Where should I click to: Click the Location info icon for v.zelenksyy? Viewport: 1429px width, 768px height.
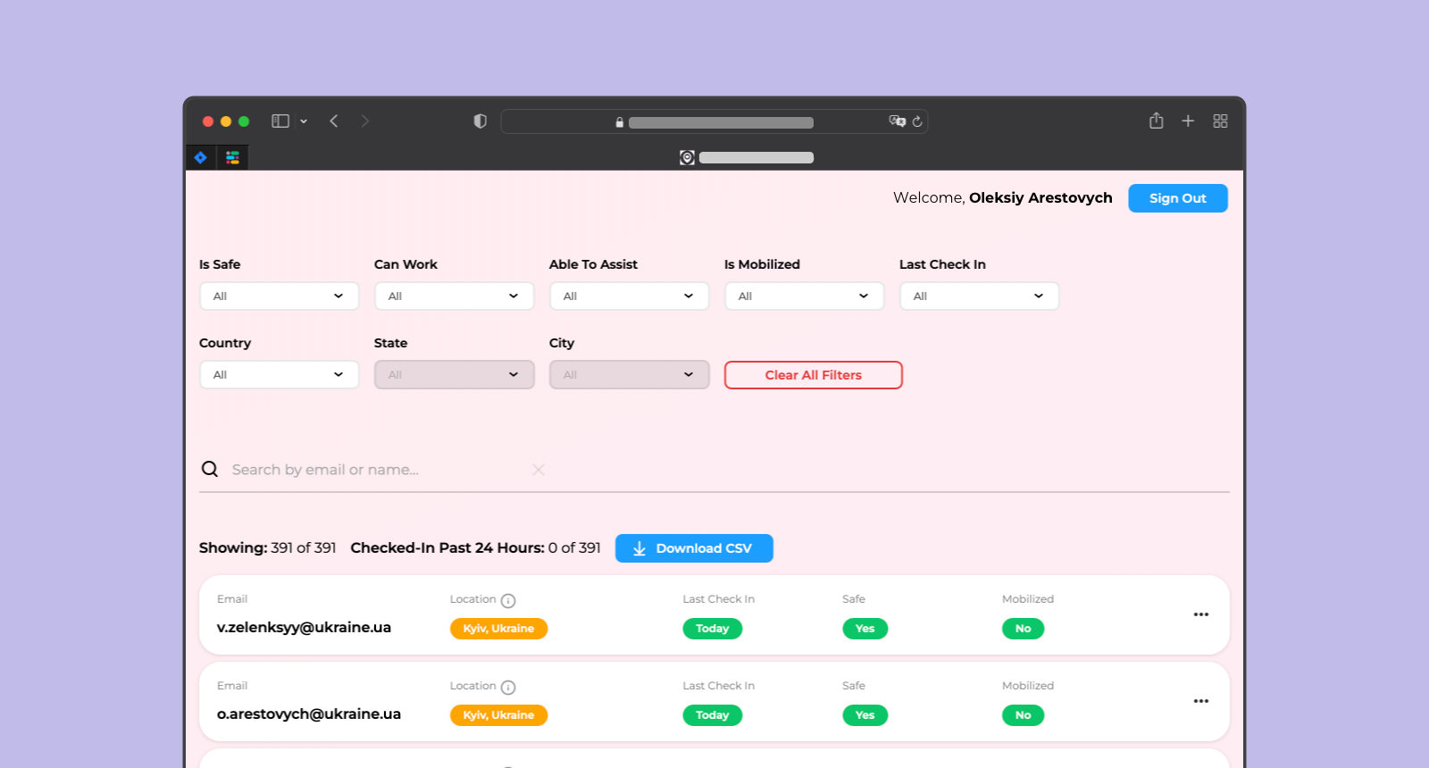pos(508,601)
